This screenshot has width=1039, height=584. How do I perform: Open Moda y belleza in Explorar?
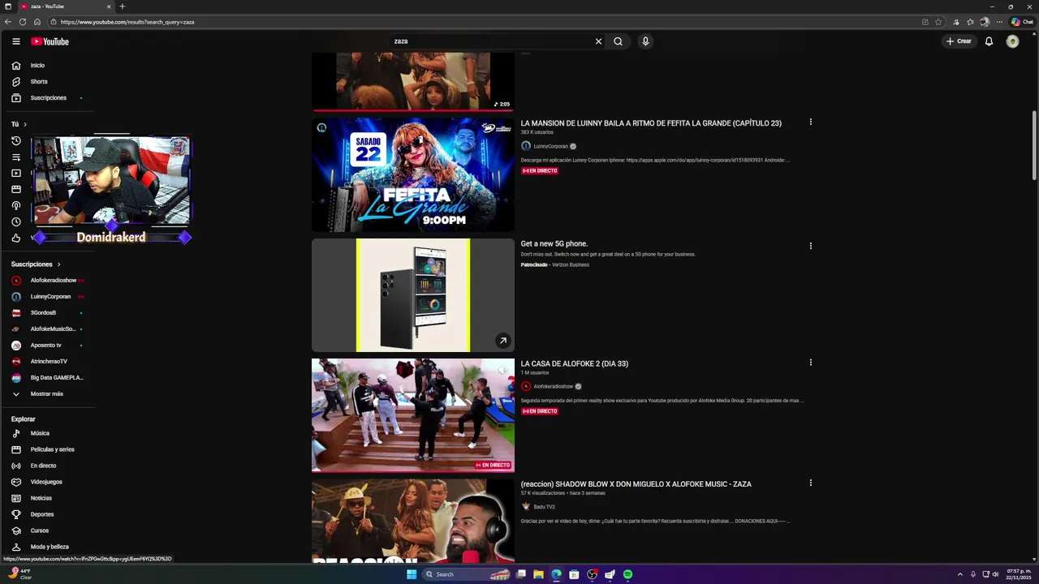[49, 547]
